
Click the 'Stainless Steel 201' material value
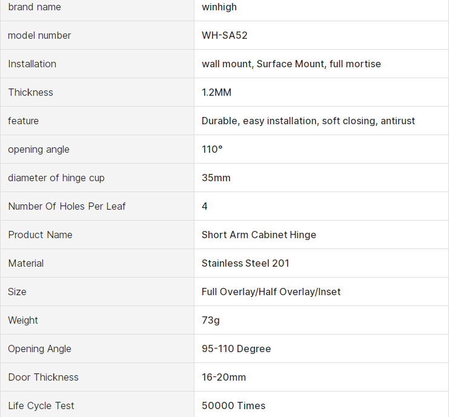(245, 264)
